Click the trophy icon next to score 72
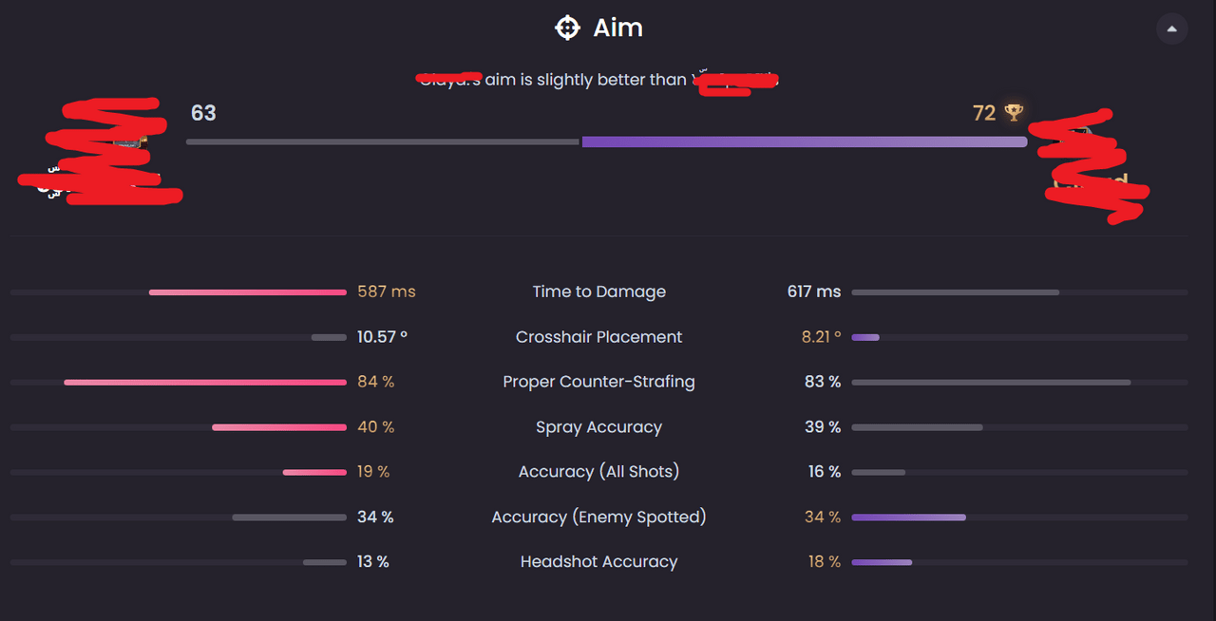This screenshot has width=1216, height=621. (1014, 113)
